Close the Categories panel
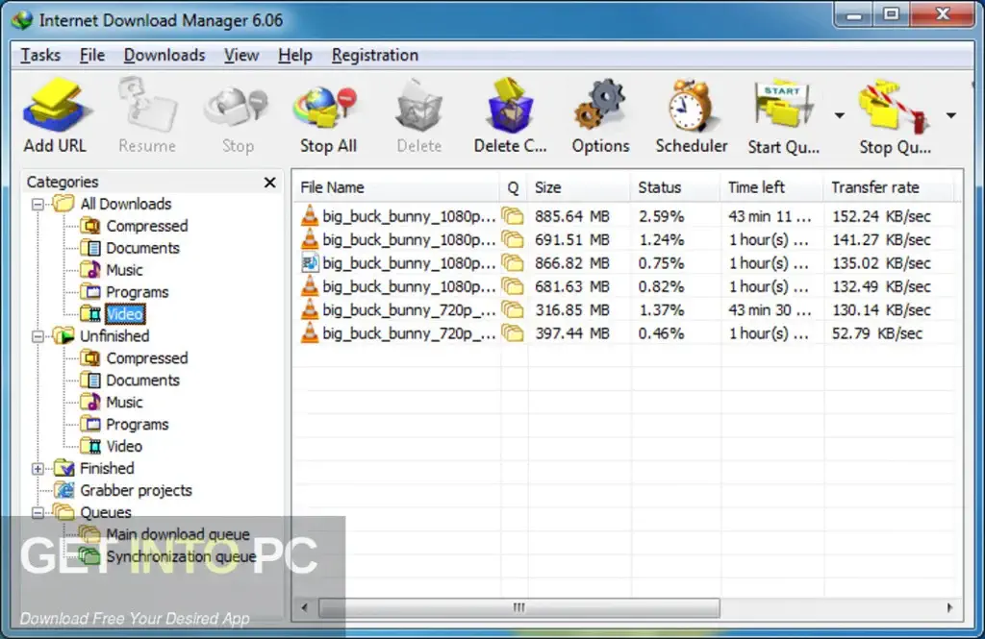Image resolution: width=985 pixels, height=639 pixels. [x=270, y=182]
